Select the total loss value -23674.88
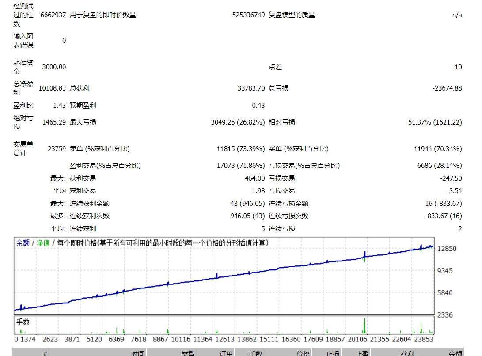The width and height of the screenshot is (482, 356). pos(447,88)
